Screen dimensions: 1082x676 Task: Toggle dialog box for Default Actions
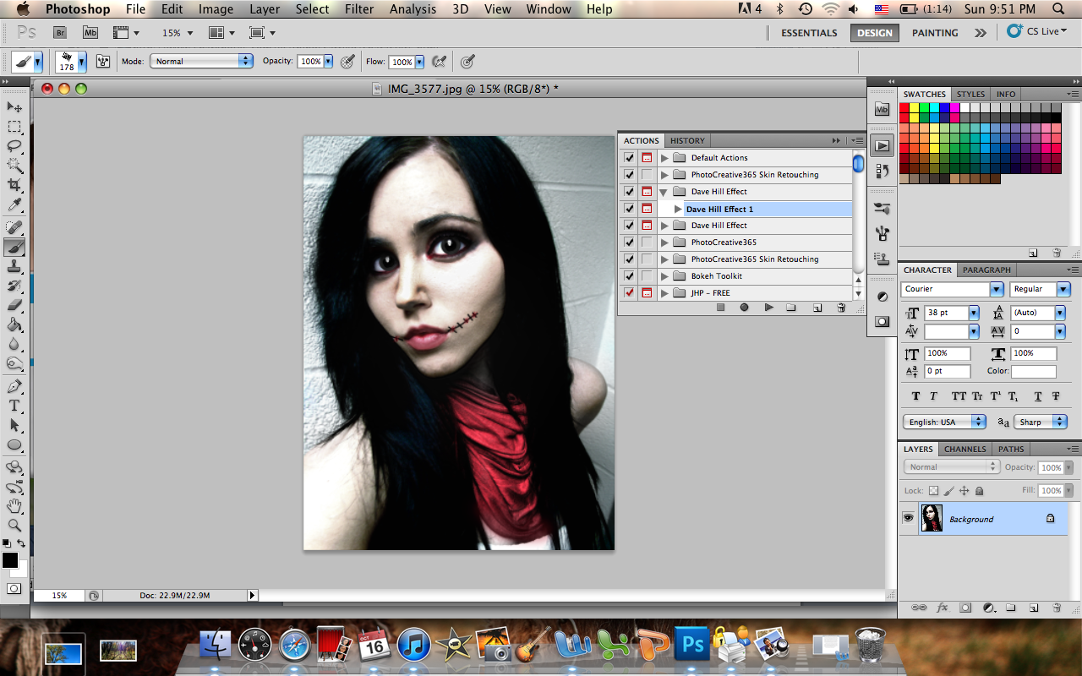click(x=647, y=158)
